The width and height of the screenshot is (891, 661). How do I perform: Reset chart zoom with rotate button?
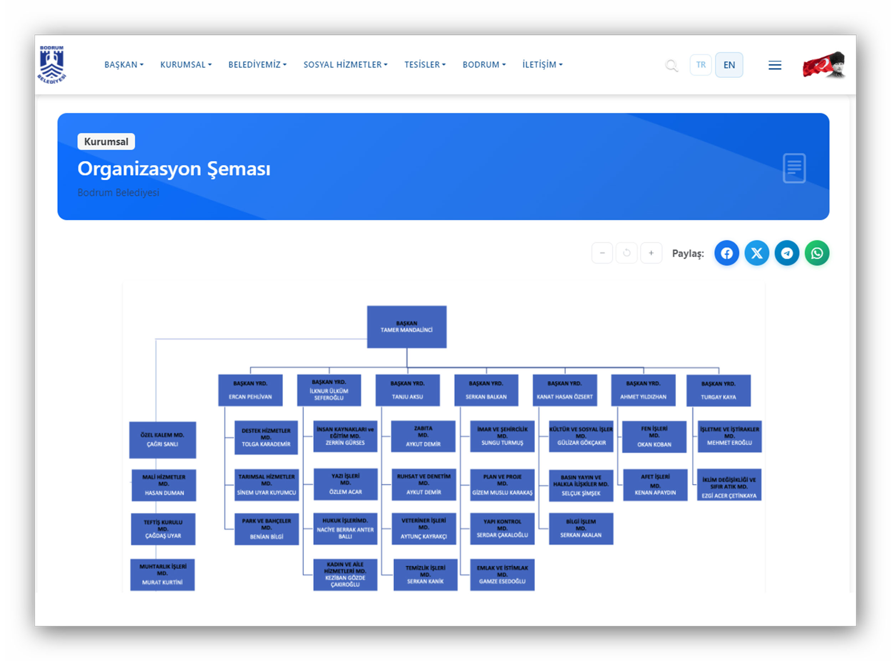[627, 253]
